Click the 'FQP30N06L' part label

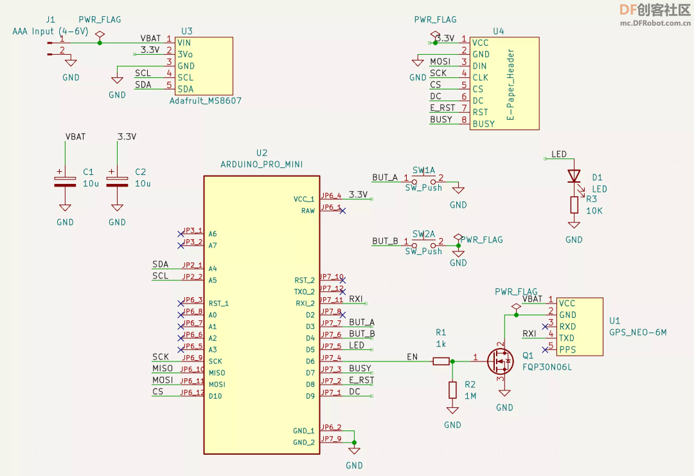click(x=547, y=367)
